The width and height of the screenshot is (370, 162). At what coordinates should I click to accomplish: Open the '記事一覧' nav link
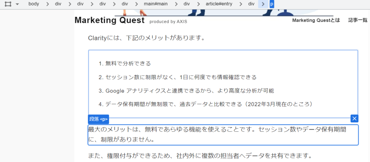tap(358, 21)
